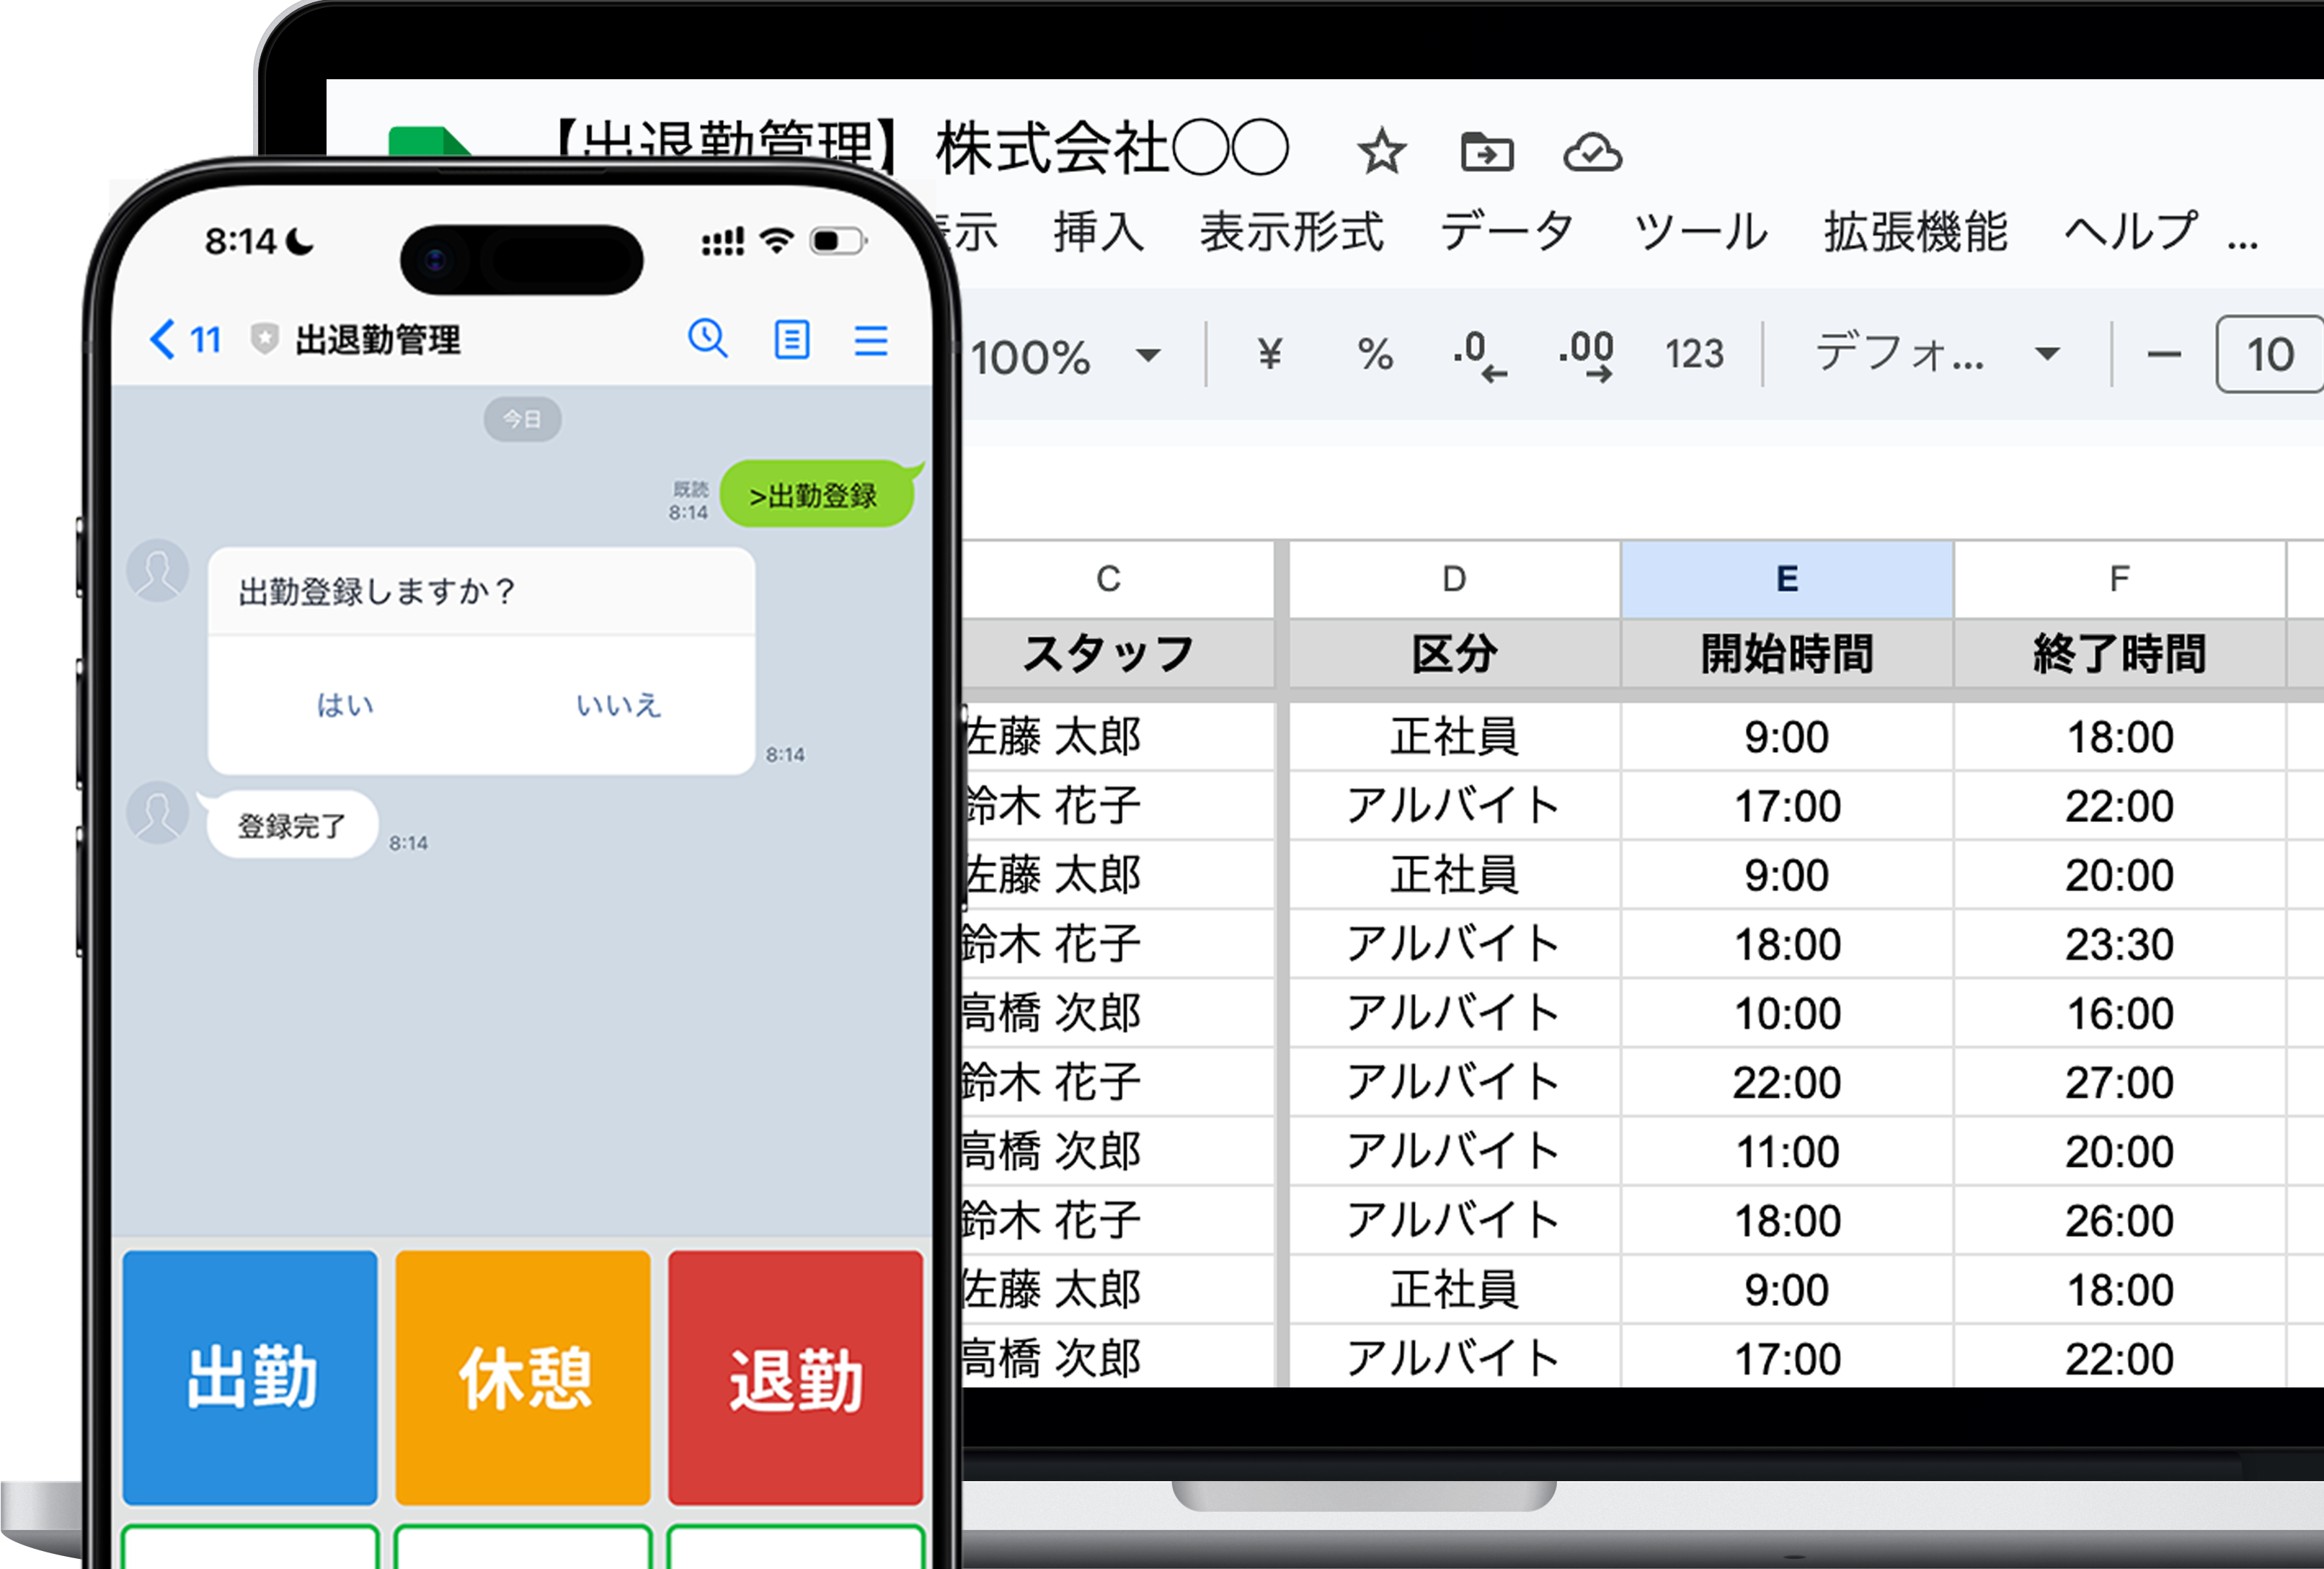Apply percent format with the % icon
This screenshot has width=2324, height=1569.
pos(1376,354)
